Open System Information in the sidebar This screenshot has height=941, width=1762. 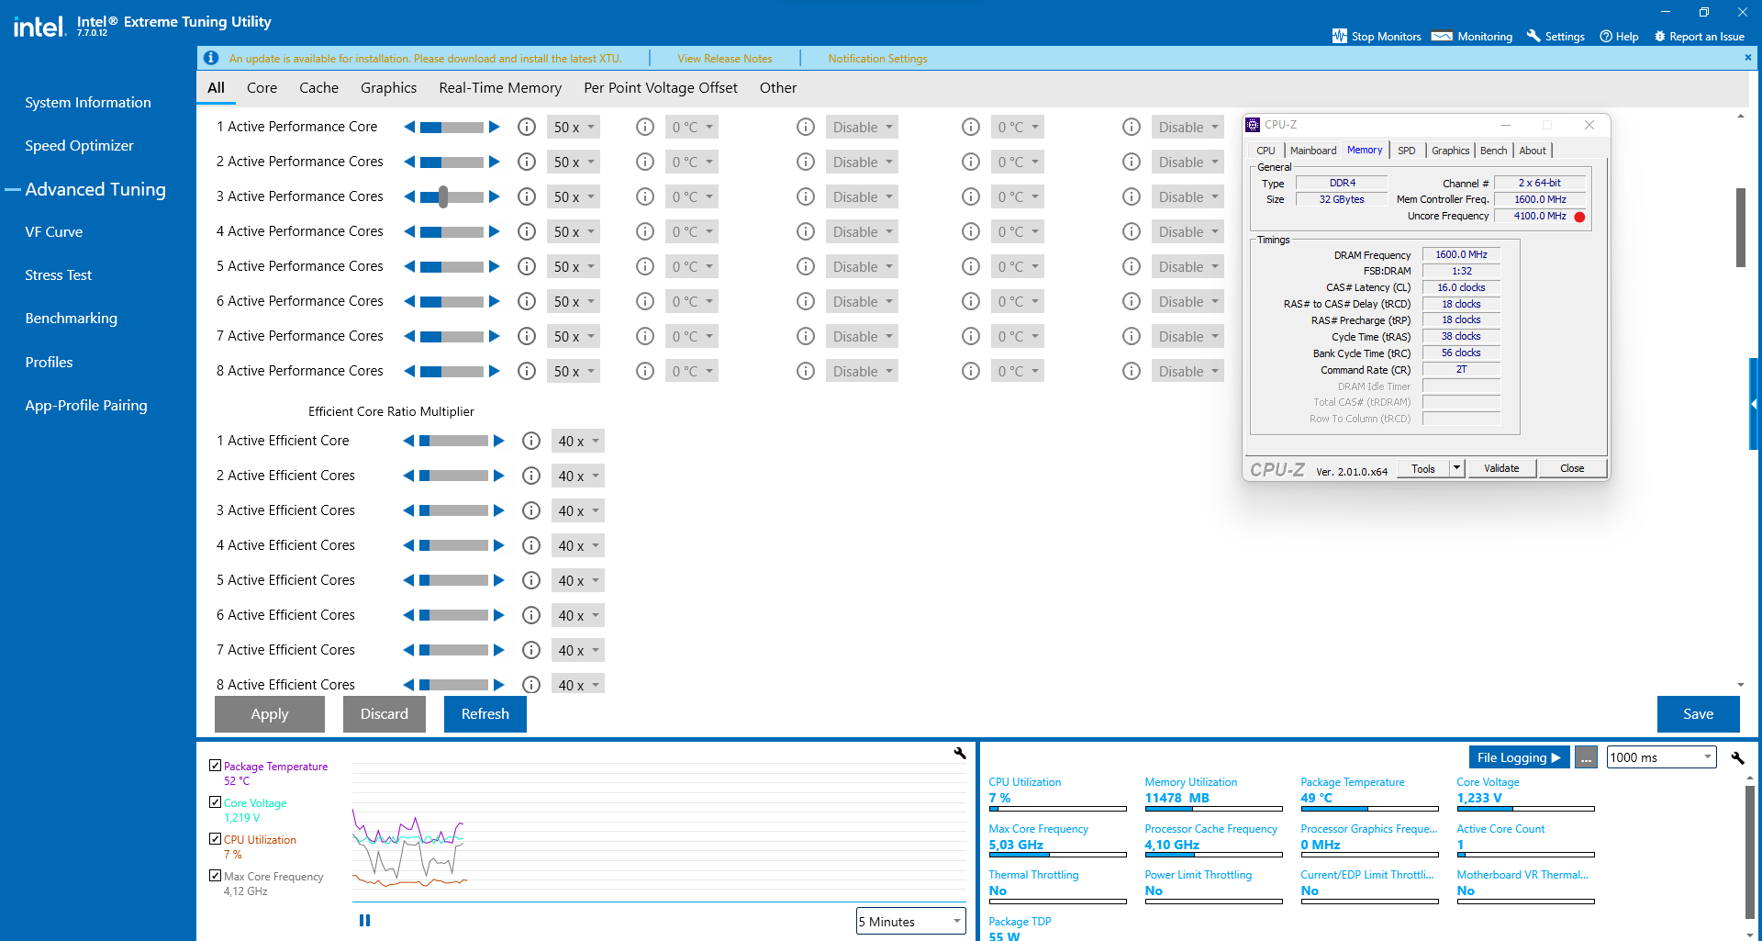point(88,103)
